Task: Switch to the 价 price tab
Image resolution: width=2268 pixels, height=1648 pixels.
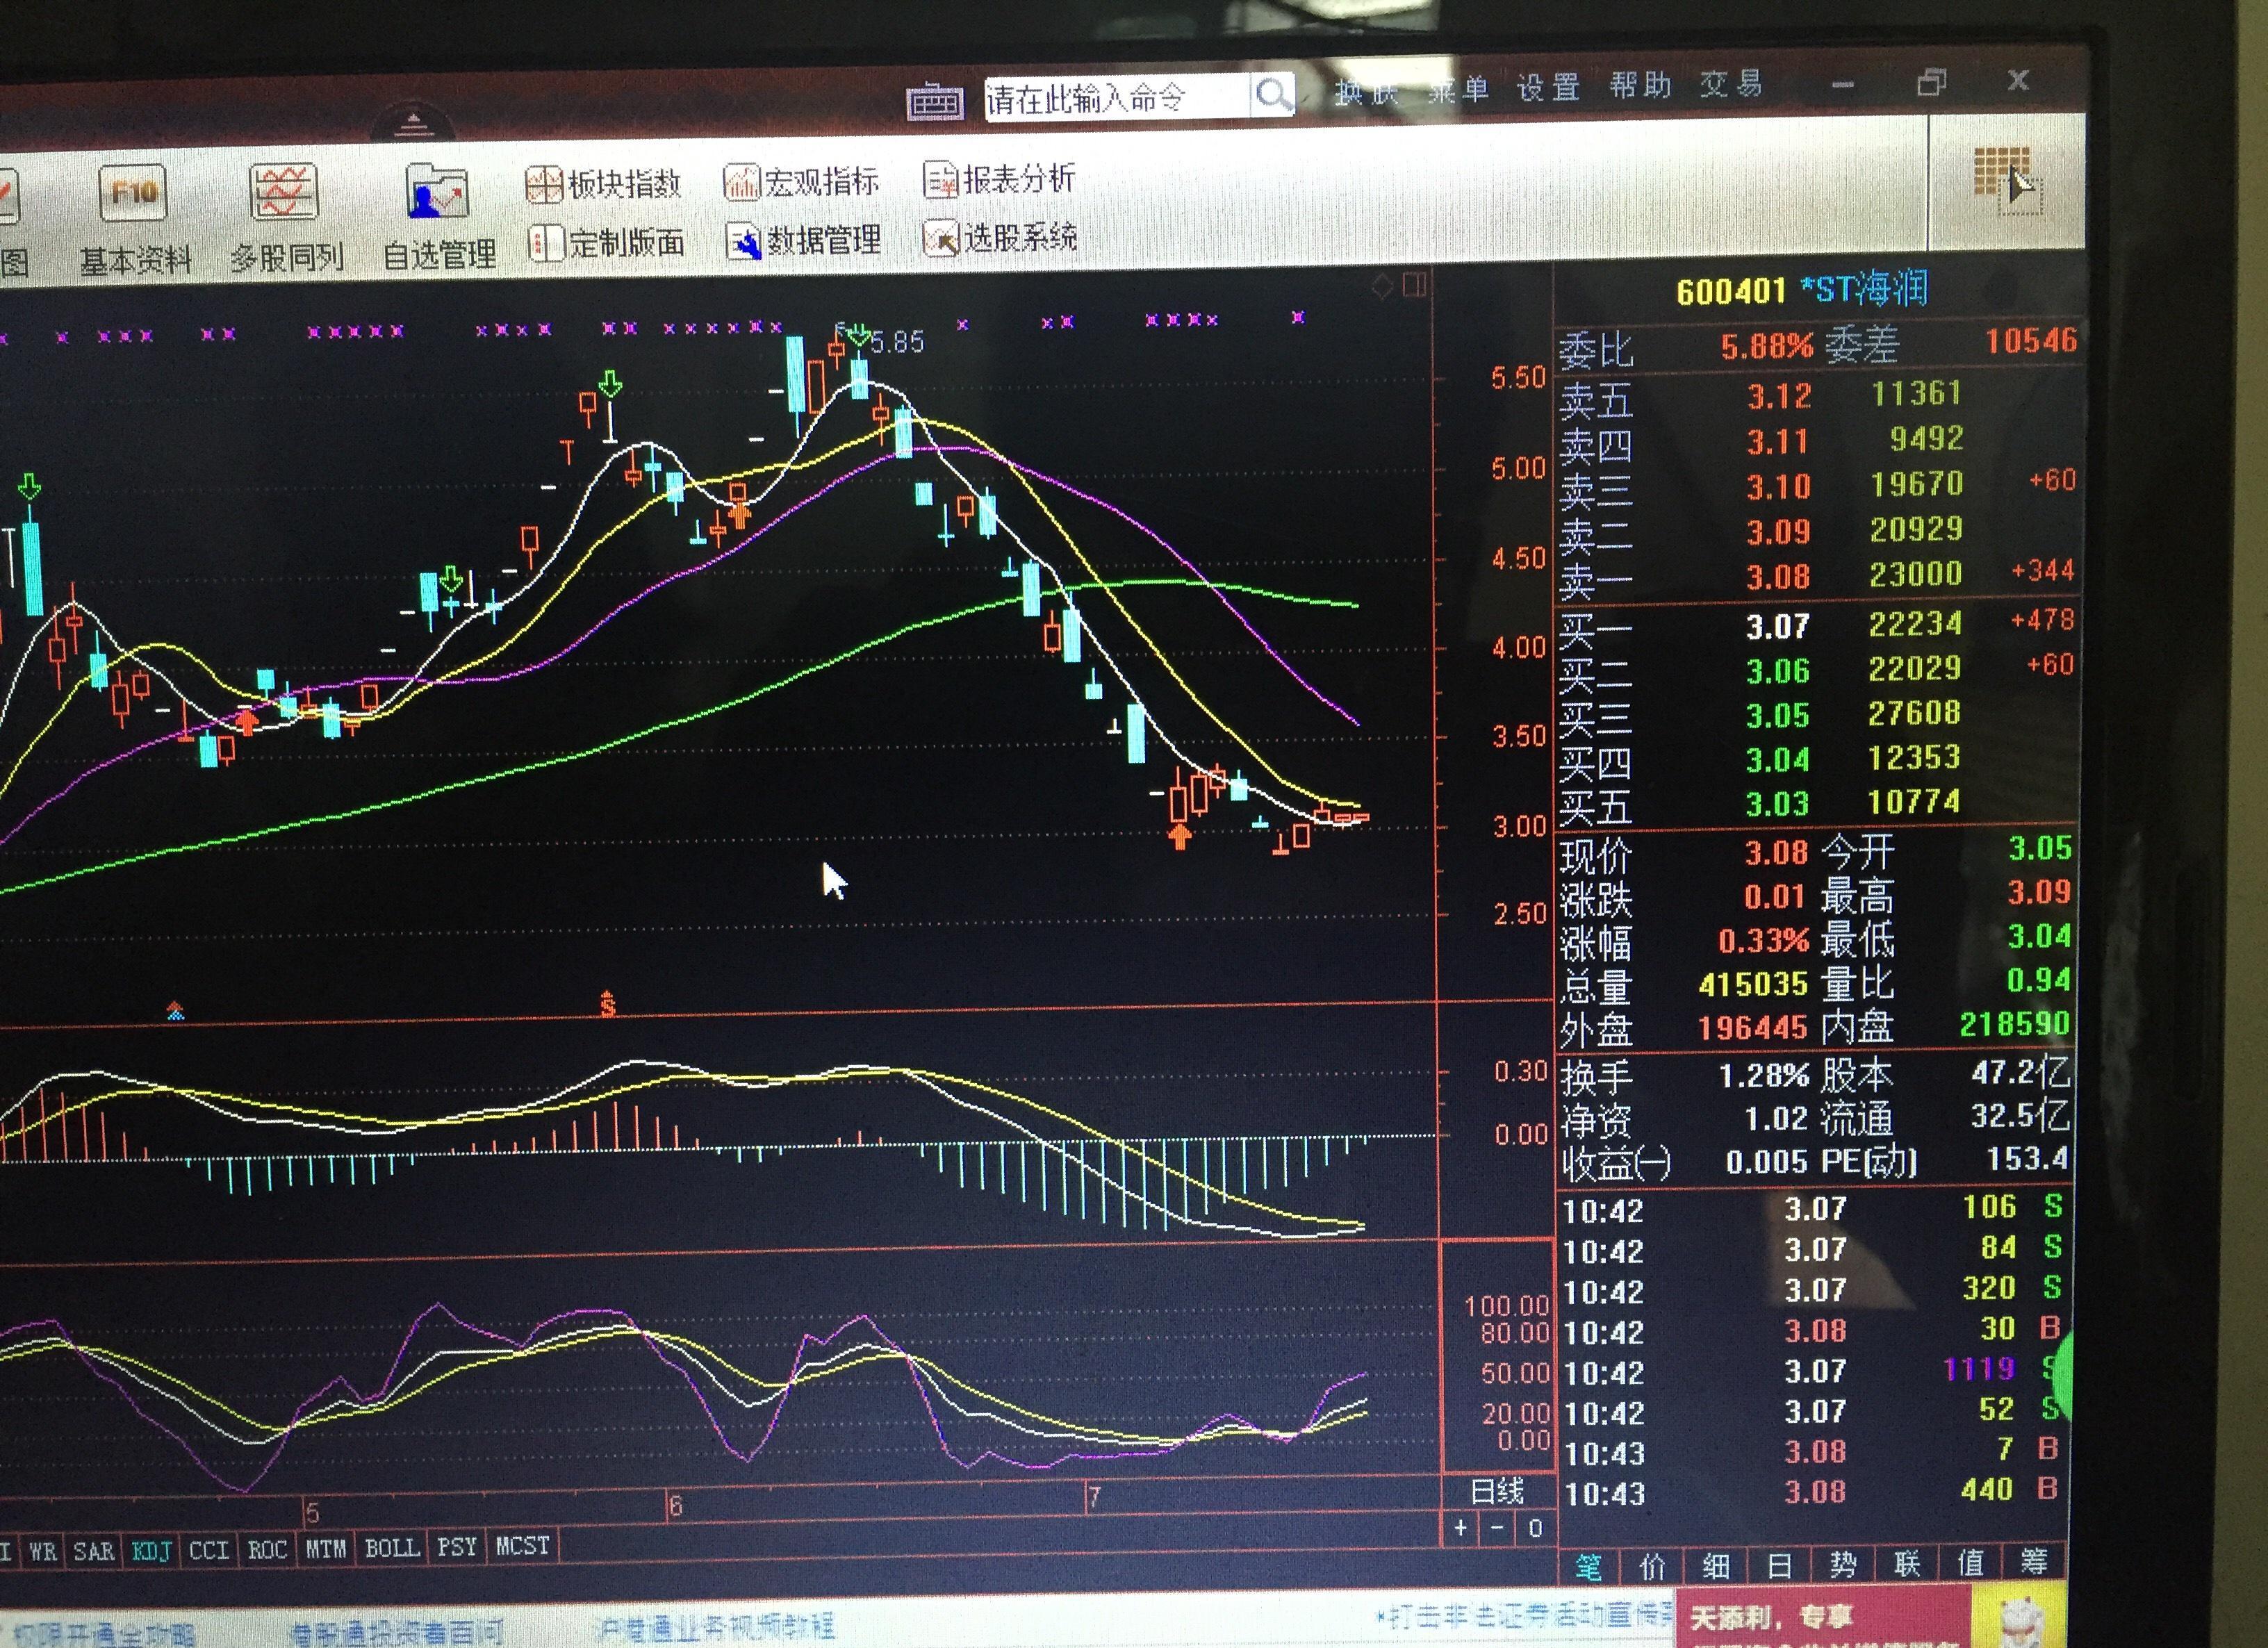Action: pyautogui.click(x=1653, y=1566)
